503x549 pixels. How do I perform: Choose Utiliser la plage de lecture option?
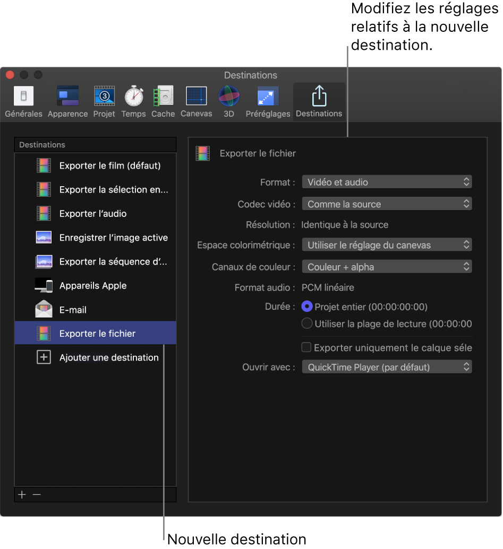pyautogui.click(x=307, y=324)
